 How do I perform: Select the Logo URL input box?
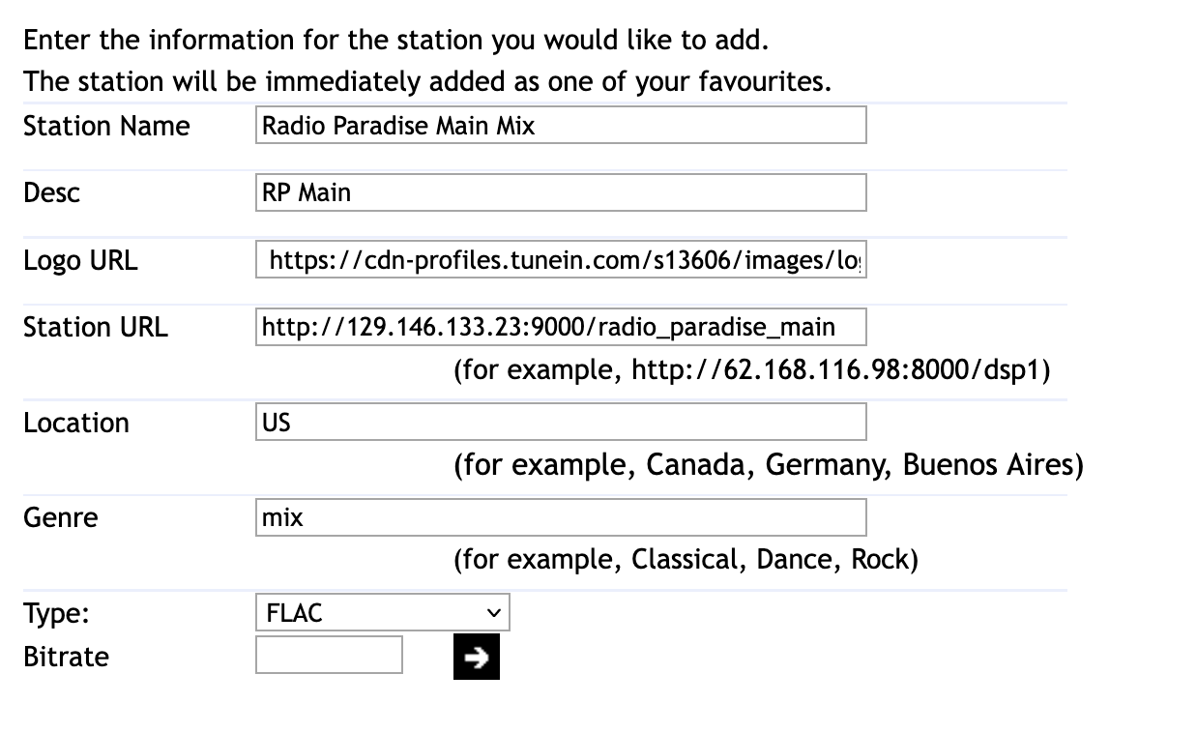(561, 260)
